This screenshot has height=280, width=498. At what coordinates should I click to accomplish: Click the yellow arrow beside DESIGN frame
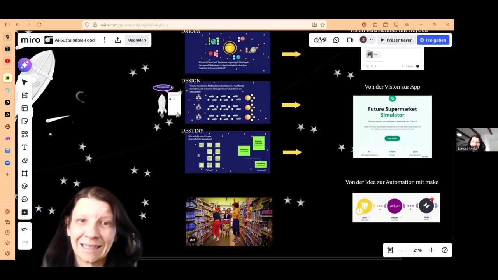pos(291,105)
